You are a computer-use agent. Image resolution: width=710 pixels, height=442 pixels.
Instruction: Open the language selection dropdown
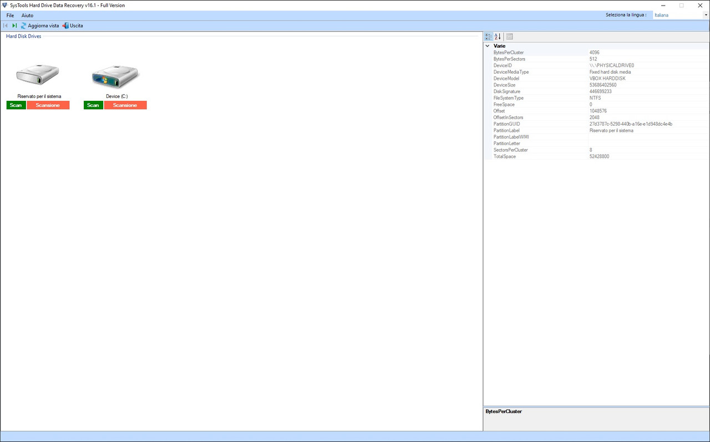click(x=706, y=15)
